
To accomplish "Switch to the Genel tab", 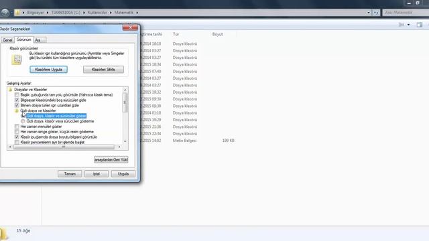I will tap(7, 40).
